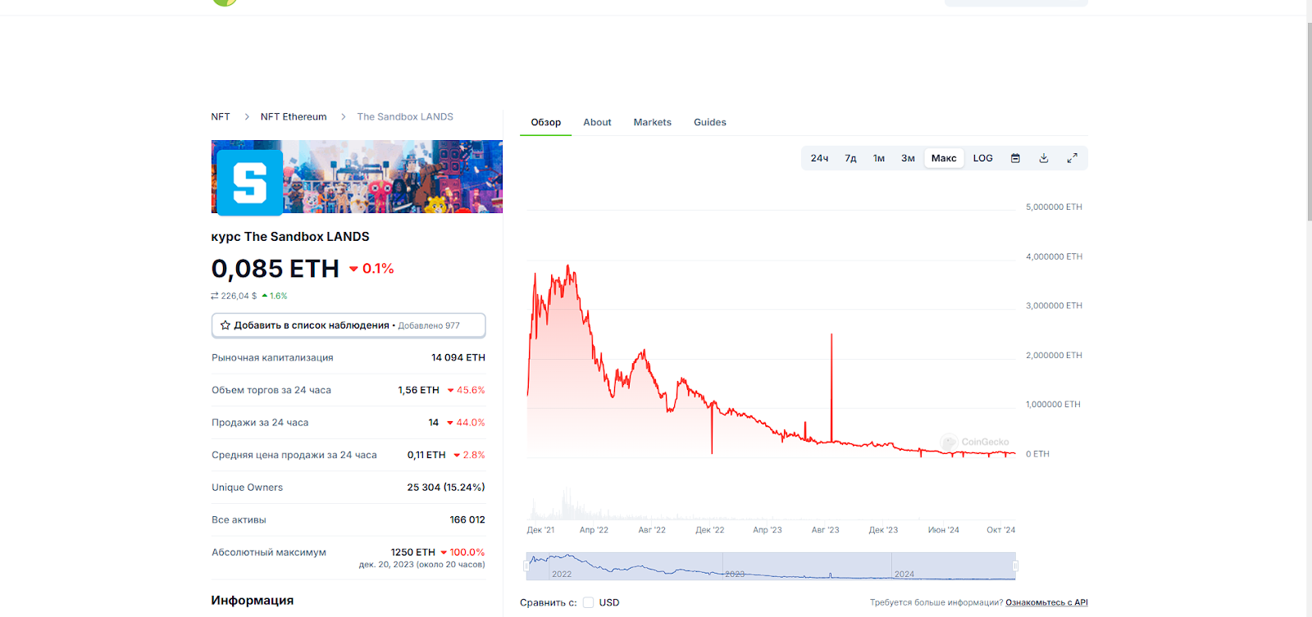Open the calendar date range picker
The height and width of the screenshot is (617, 1312).
click(1015, 158)
